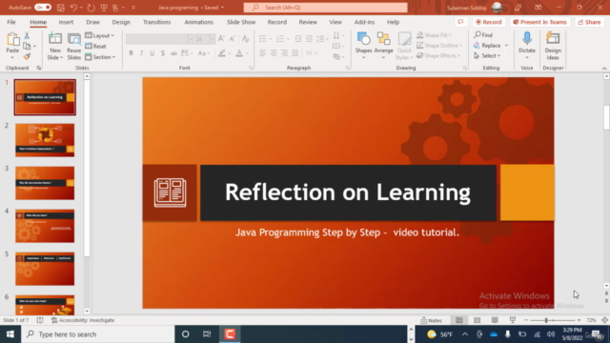This screenshot has width=610, height=343.
Task: Apply text Shadow formatting
Action: point(163,53)
